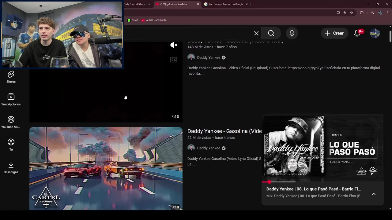392x220 pixels.
Task: Open the YA NO HACE FALTA bookmark
Action: coord(154,20)
